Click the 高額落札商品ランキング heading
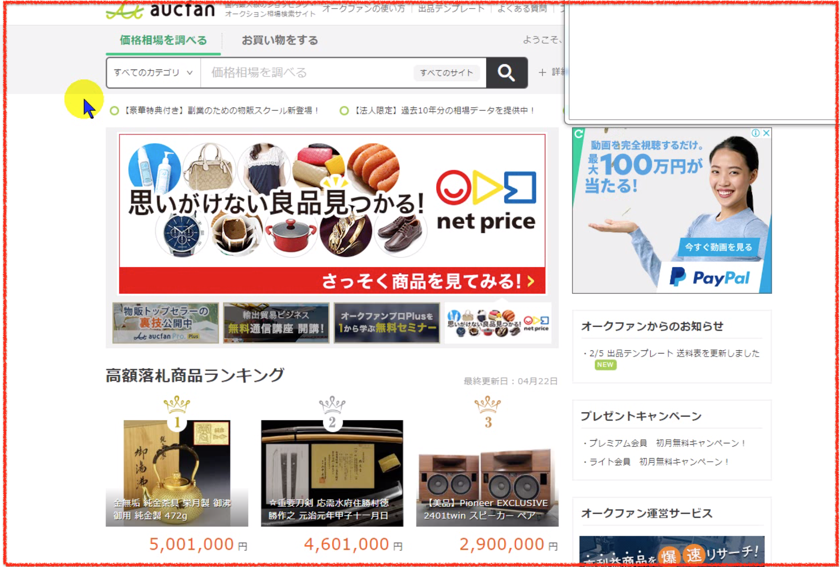 [195, 376]
